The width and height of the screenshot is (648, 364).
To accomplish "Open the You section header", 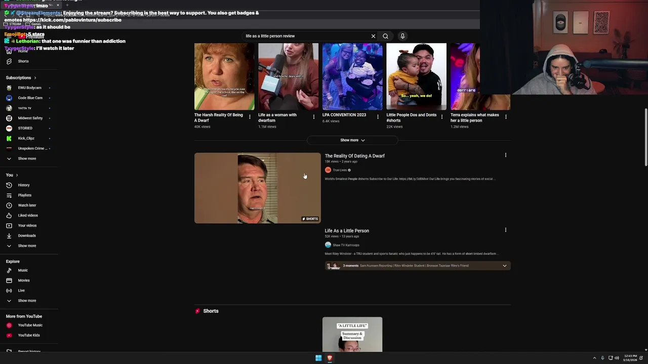I will click(12, 175).
